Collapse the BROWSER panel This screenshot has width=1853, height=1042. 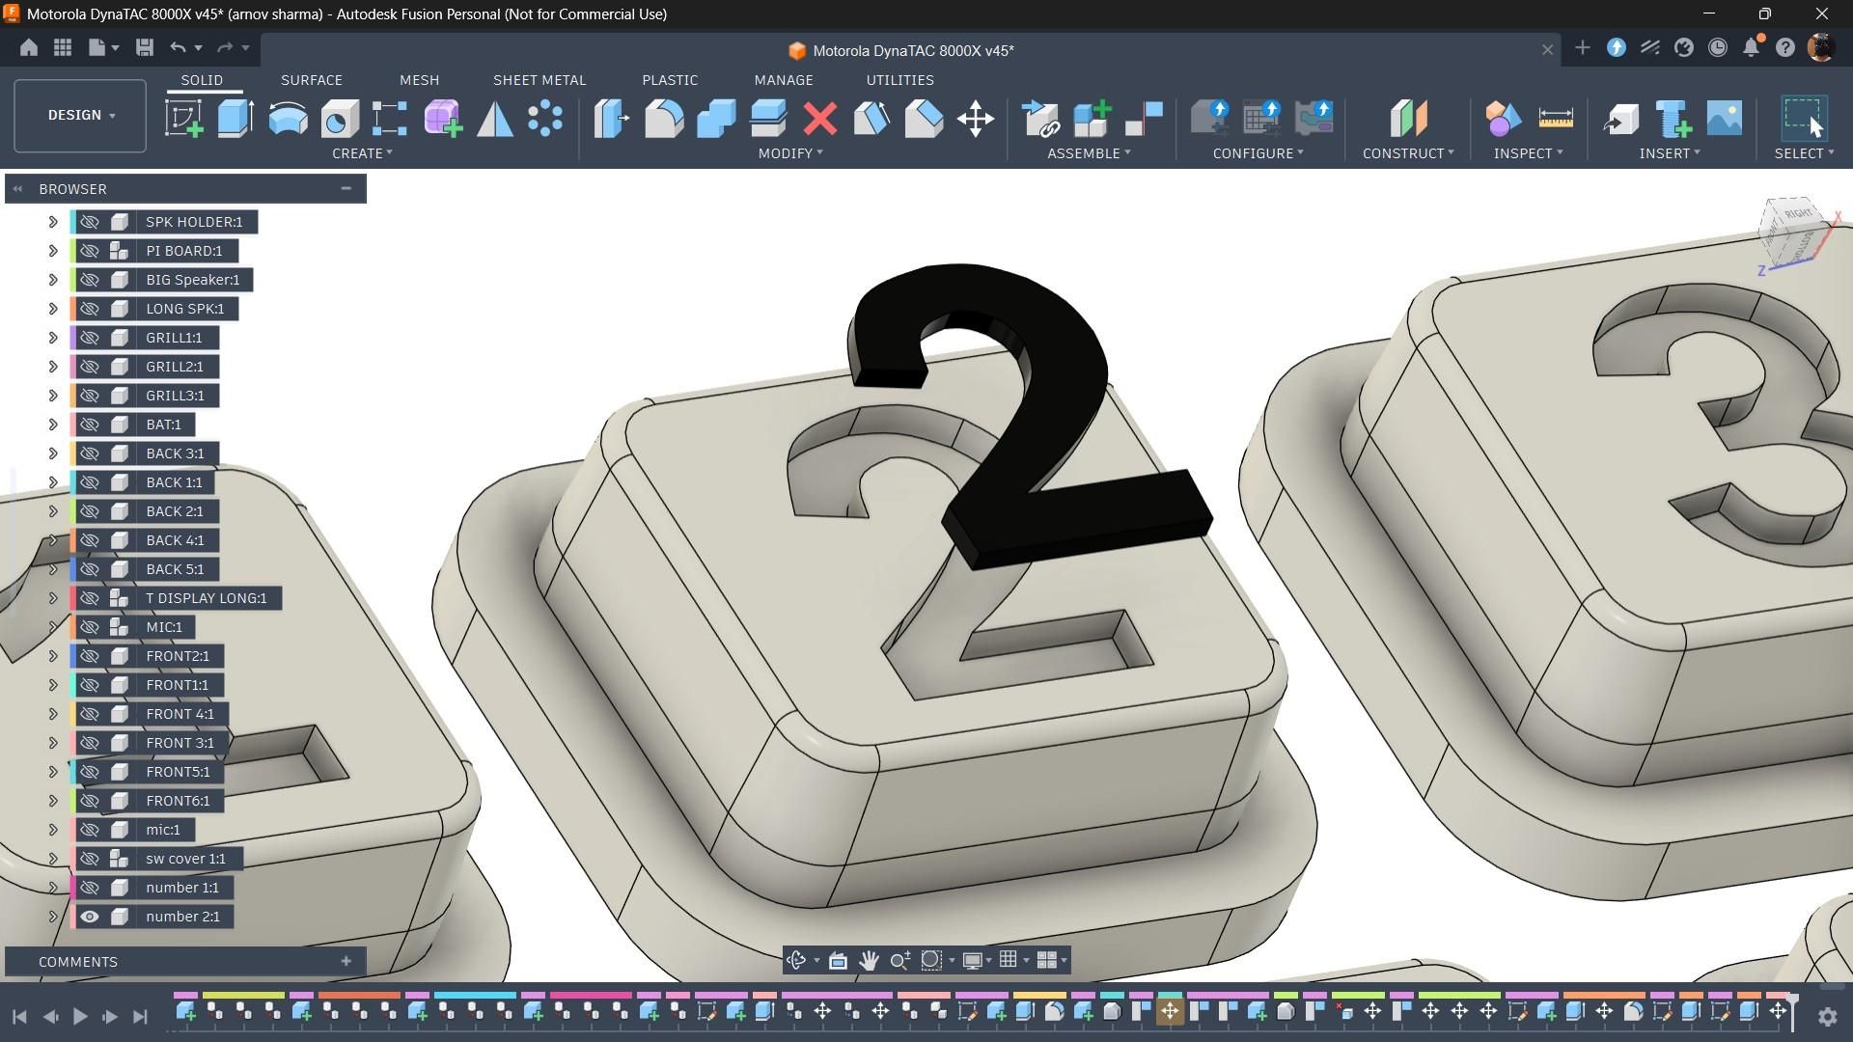tap(346, 189)
